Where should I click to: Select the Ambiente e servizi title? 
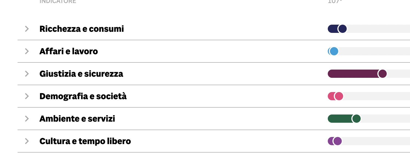(x=77, y=119)
